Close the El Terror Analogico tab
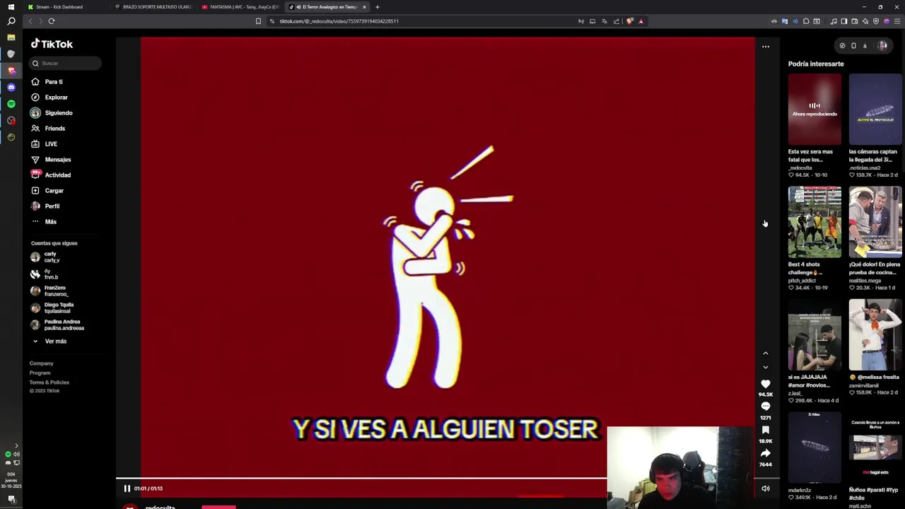The width and height of the screenshot is (905, 509). pos(365,7)
